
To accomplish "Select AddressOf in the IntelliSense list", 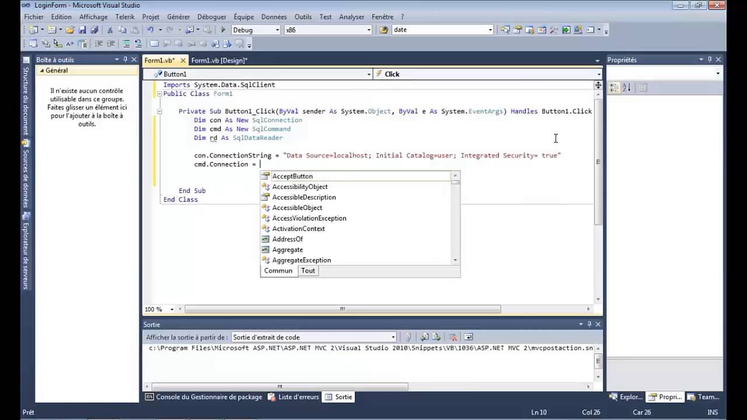I will click(x=356, y=239).
